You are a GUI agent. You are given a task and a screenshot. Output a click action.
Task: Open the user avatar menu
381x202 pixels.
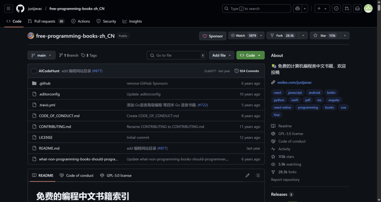click(x=368, y=8)
